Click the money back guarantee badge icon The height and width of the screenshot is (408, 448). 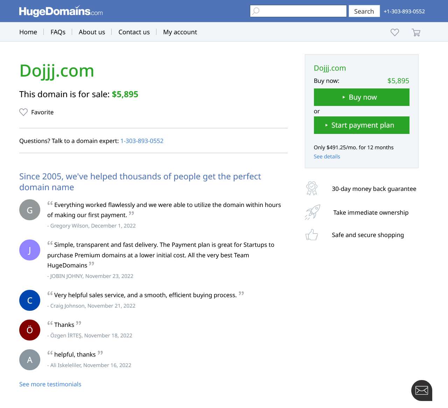point(312,188)
